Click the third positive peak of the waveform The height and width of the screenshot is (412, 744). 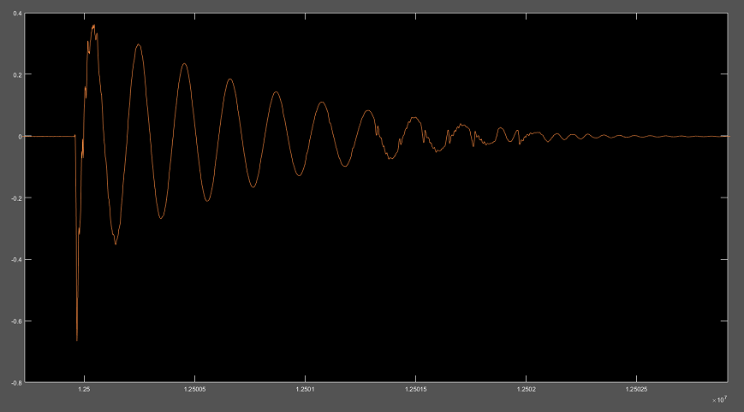(184, 64)
